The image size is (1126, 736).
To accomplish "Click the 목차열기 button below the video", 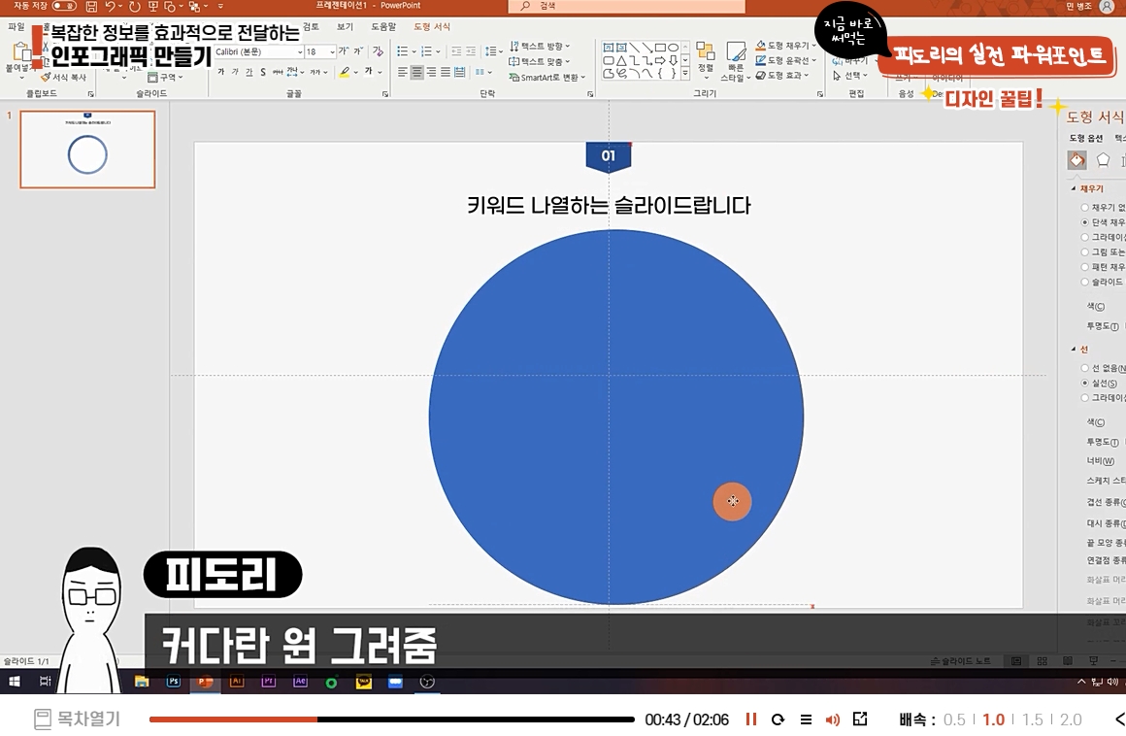I will coord(77,719).
